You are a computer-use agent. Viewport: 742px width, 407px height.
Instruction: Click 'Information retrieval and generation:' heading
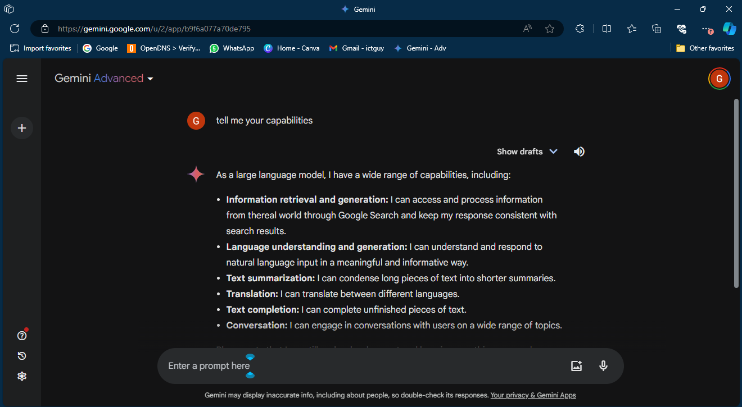[x=307, y=199]
